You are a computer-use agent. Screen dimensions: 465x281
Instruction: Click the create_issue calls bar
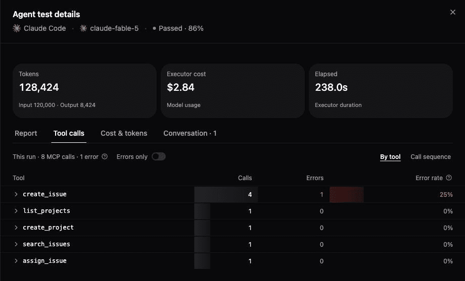click(226, 195)
